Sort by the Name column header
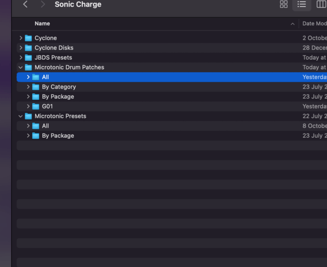 (x=42, y=23)
